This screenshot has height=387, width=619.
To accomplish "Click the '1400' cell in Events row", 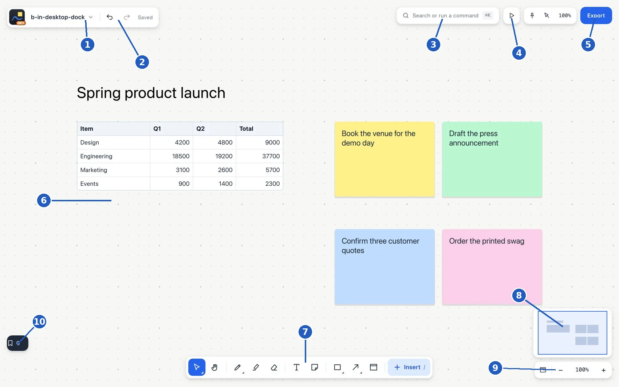I will pyautogui.click(x=214, y=184).
